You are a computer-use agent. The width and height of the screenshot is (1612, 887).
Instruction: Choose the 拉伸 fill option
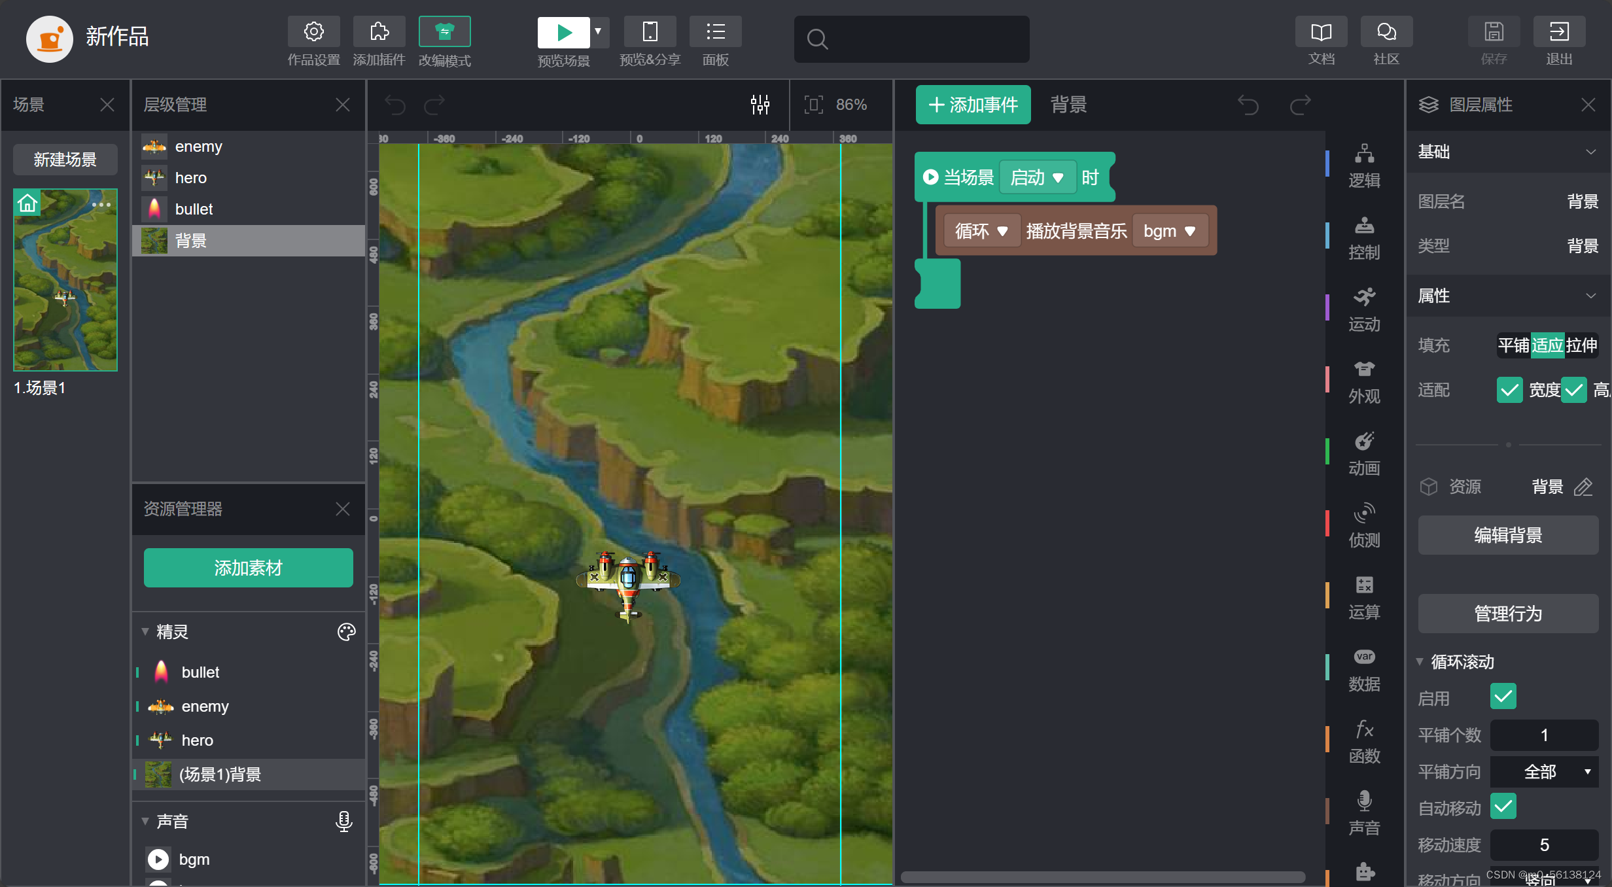(1581, 345)
